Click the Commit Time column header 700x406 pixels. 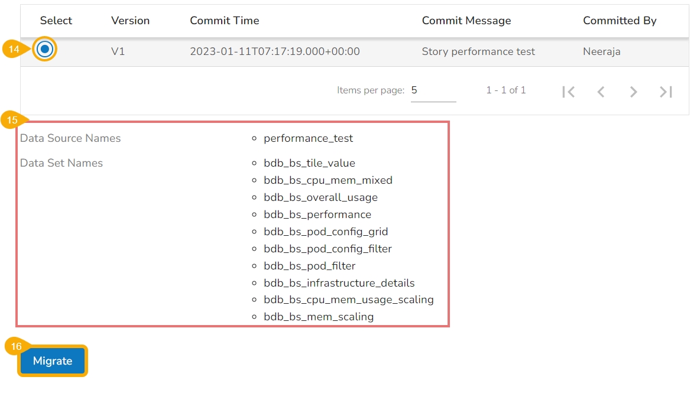tap(224, 21)
